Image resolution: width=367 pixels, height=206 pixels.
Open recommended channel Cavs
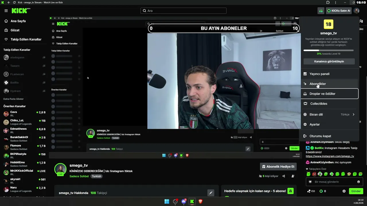pos(24,114)
